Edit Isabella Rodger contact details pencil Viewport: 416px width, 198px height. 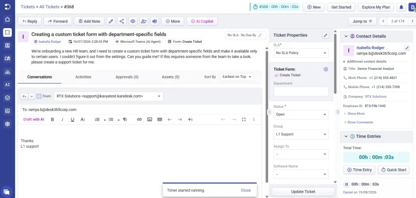tap(407, 48)
